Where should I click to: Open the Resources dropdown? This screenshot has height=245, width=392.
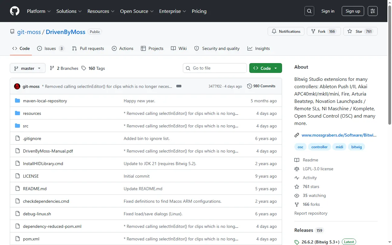101,11
